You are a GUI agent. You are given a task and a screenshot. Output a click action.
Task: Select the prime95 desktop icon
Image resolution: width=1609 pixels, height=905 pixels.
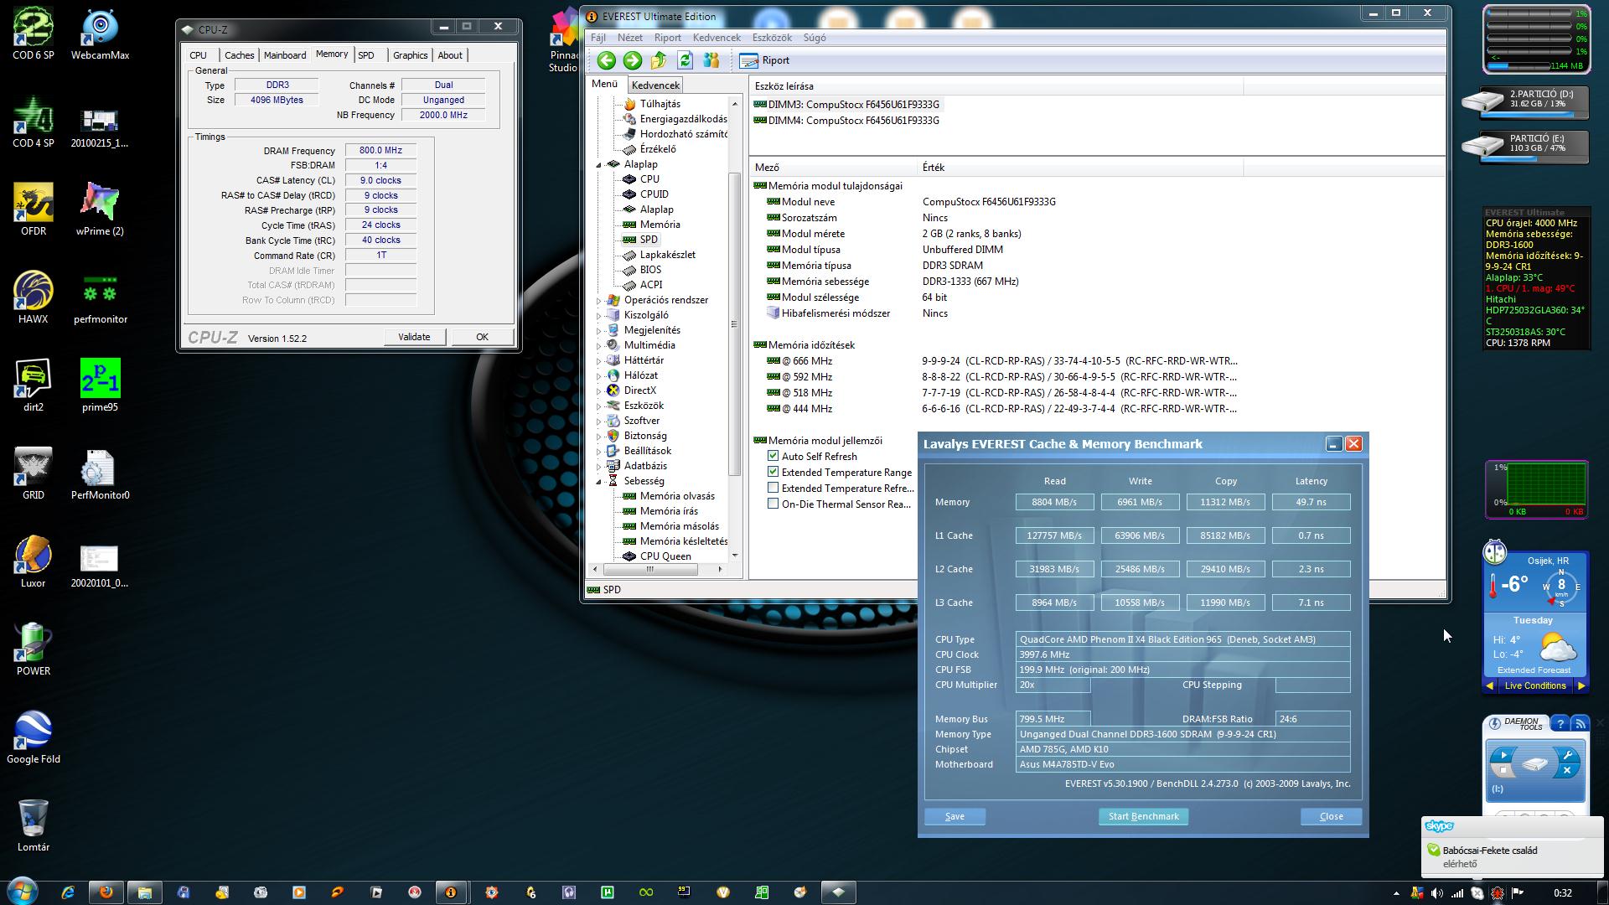point(100,385)
